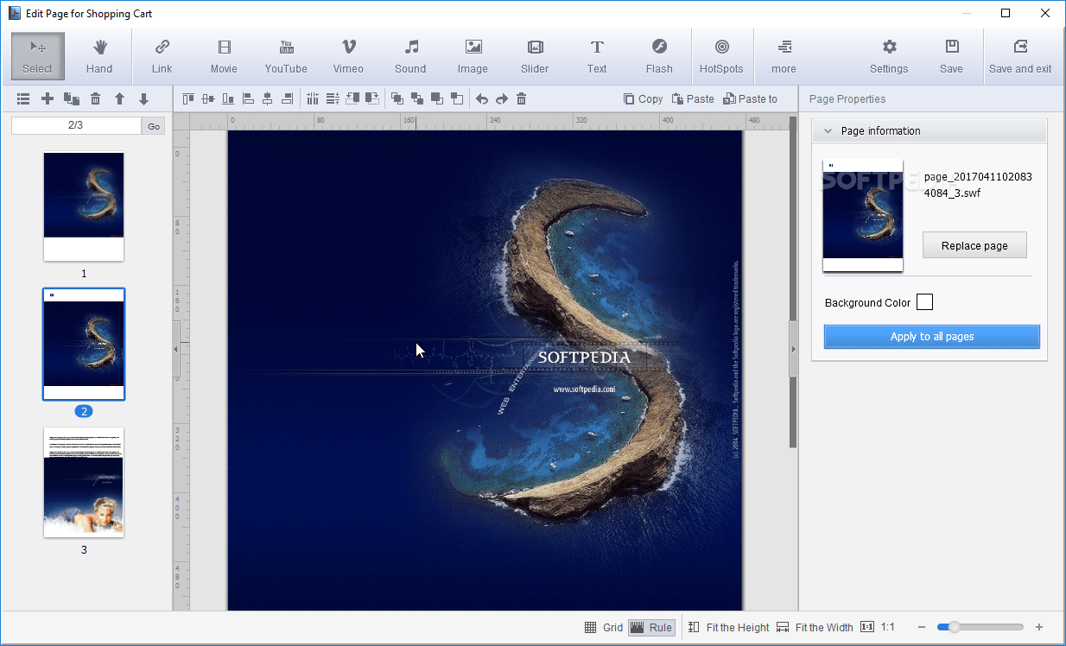
Task: Insert a Text element
Action: pos(597,56)
